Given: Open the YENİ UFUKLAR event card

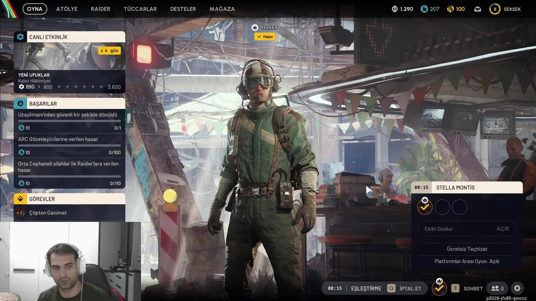Looking at the screenshot, I should pyautogui.click(x=70, y=67).
